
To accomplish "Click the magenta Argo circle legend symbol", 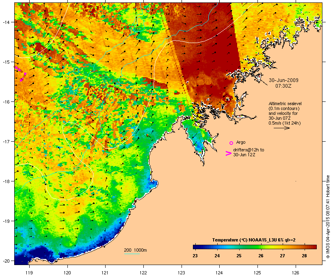I will [x=231, y=143].
